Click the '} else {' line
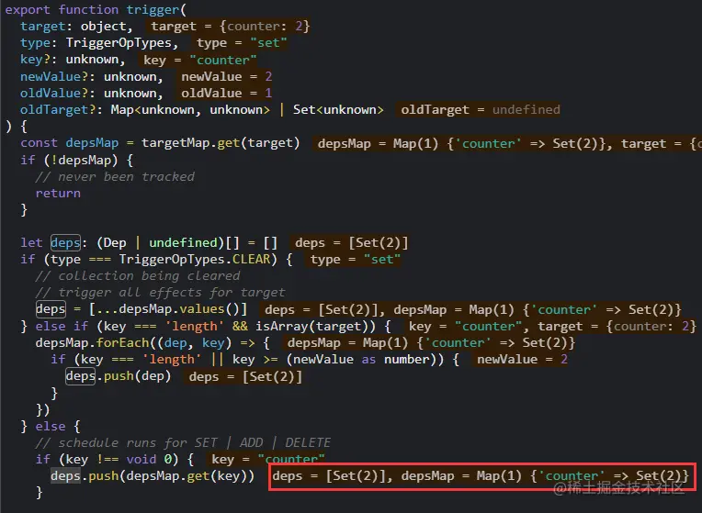The height and width of the screenshot is (513, 702). pos(51,426)
